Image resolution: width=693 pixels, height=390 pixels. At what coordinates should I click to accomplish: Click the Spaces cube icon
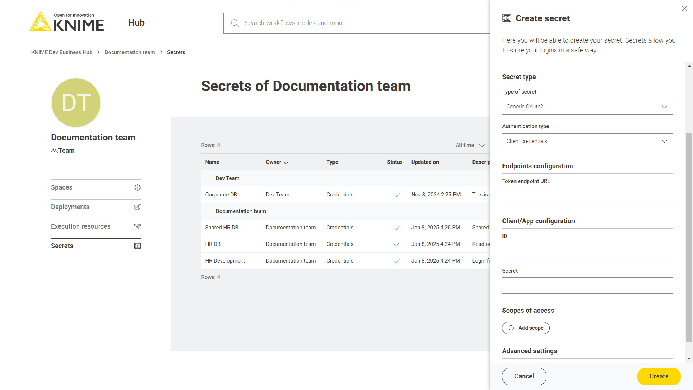coord(138,187)
